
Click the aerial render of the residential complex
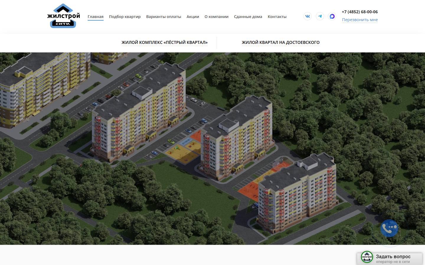[212, 148]
